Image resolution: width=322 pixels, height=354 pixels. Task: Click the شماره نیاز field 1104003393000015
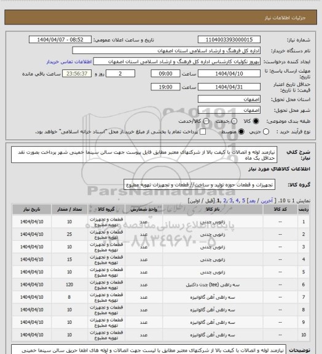point(229,39)
